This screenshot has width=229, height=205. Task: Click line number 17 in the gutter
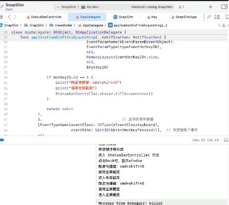click(6, 37)
